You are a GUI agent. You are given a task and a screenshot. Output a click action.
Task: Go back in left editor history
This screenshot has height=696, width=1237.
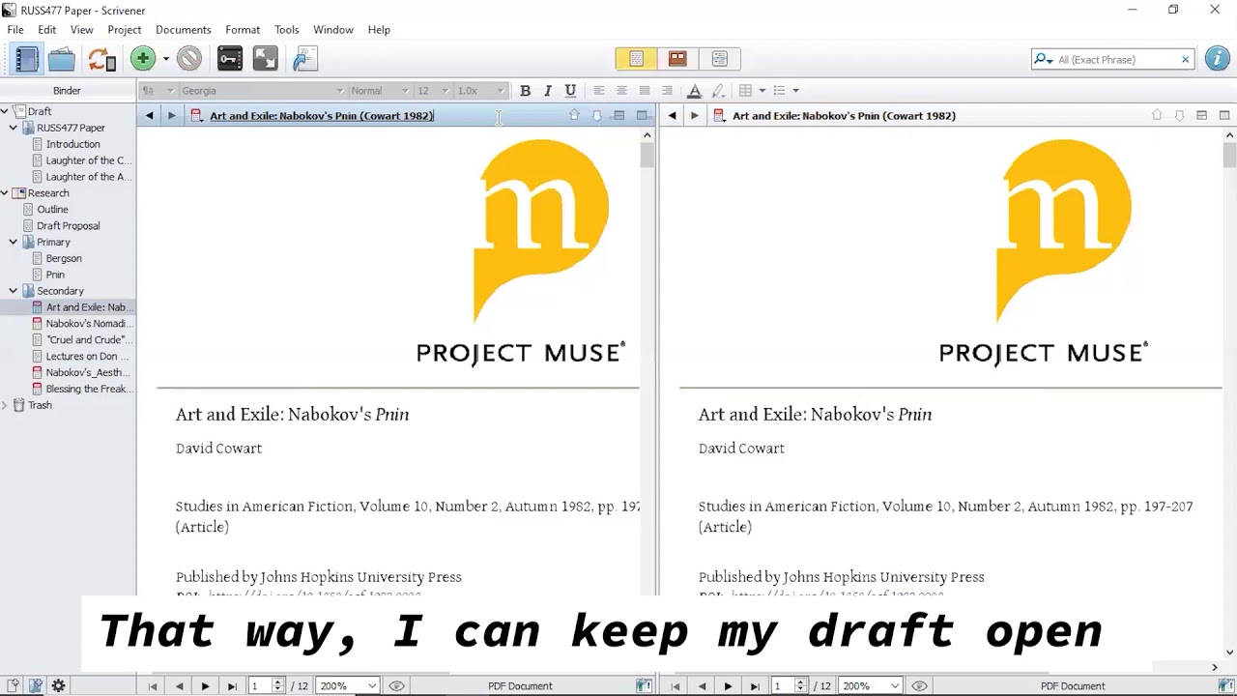150,116
